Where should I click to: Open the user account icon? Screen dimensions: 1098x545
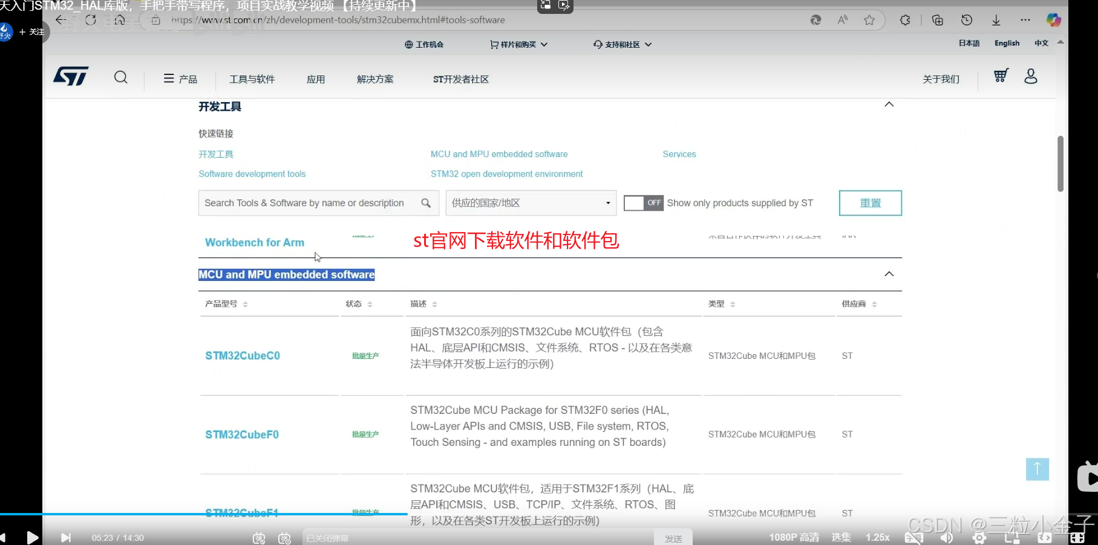[x=1031, y=76]
